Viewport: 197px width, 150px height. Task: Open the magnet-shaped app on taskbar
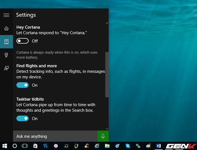(x=76, y=146)
